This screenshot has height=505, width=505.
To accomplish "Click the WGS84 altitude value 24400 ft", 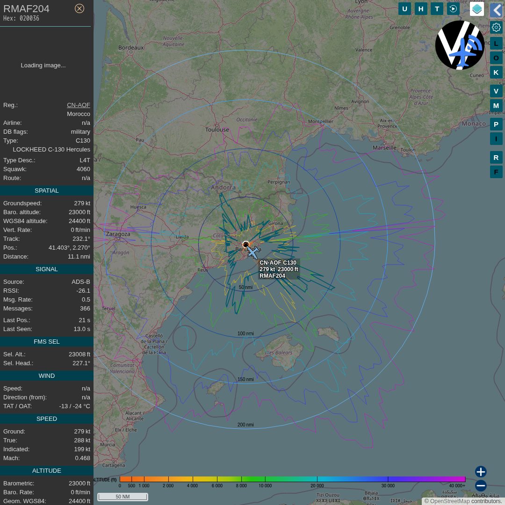I will [x=79, y=221].
